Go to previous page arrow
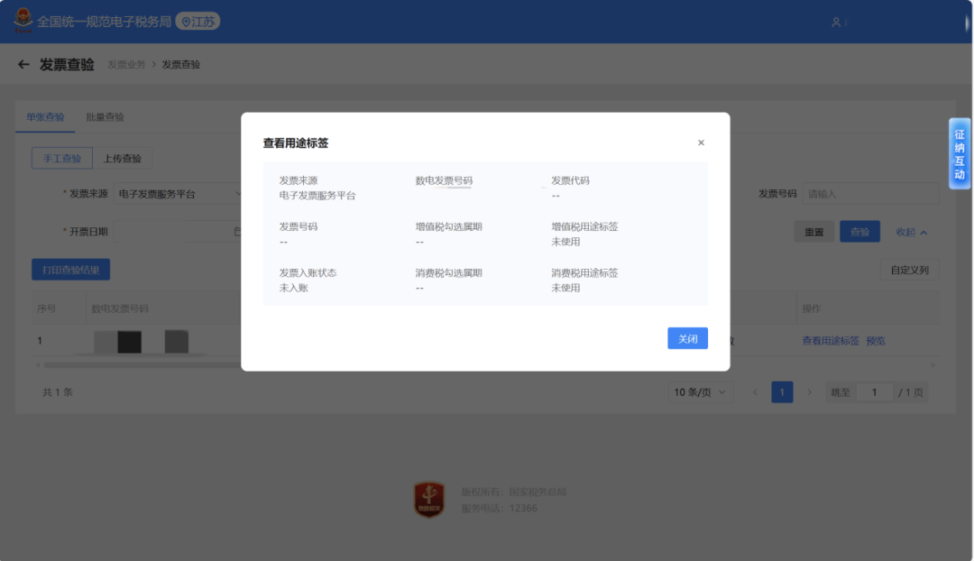Viewport: 974px width, 561px height. [755, 392]
